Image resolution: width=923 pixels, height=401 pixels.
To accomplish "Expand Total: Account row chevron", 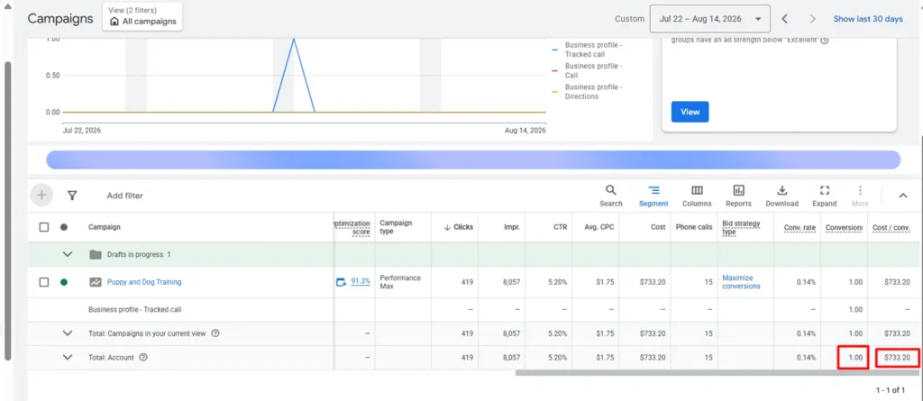I will coord(68,357).
